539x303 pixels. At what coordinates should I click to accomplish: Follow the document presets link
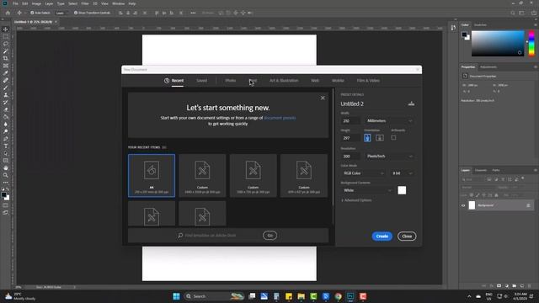click(280, 118)
